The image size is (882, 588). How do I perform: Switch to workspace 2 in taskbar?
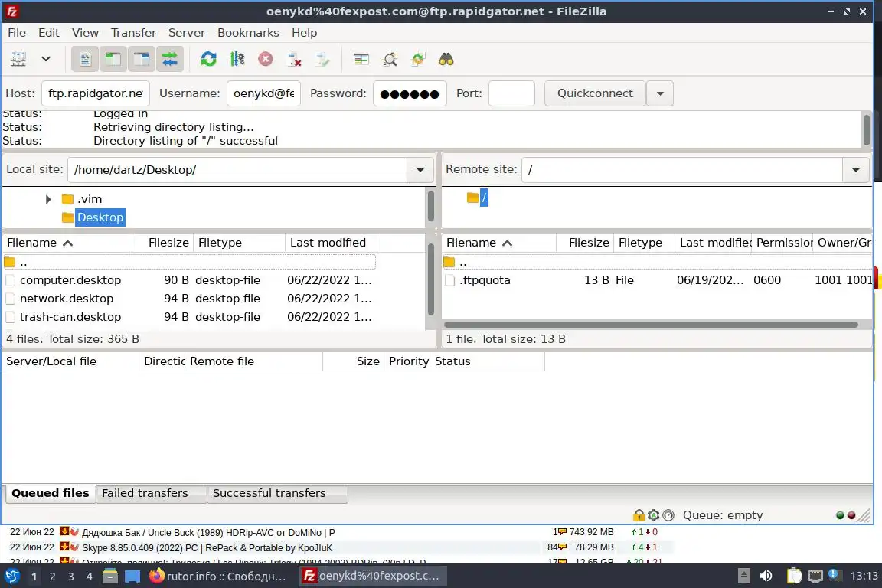tap(52, 577)
